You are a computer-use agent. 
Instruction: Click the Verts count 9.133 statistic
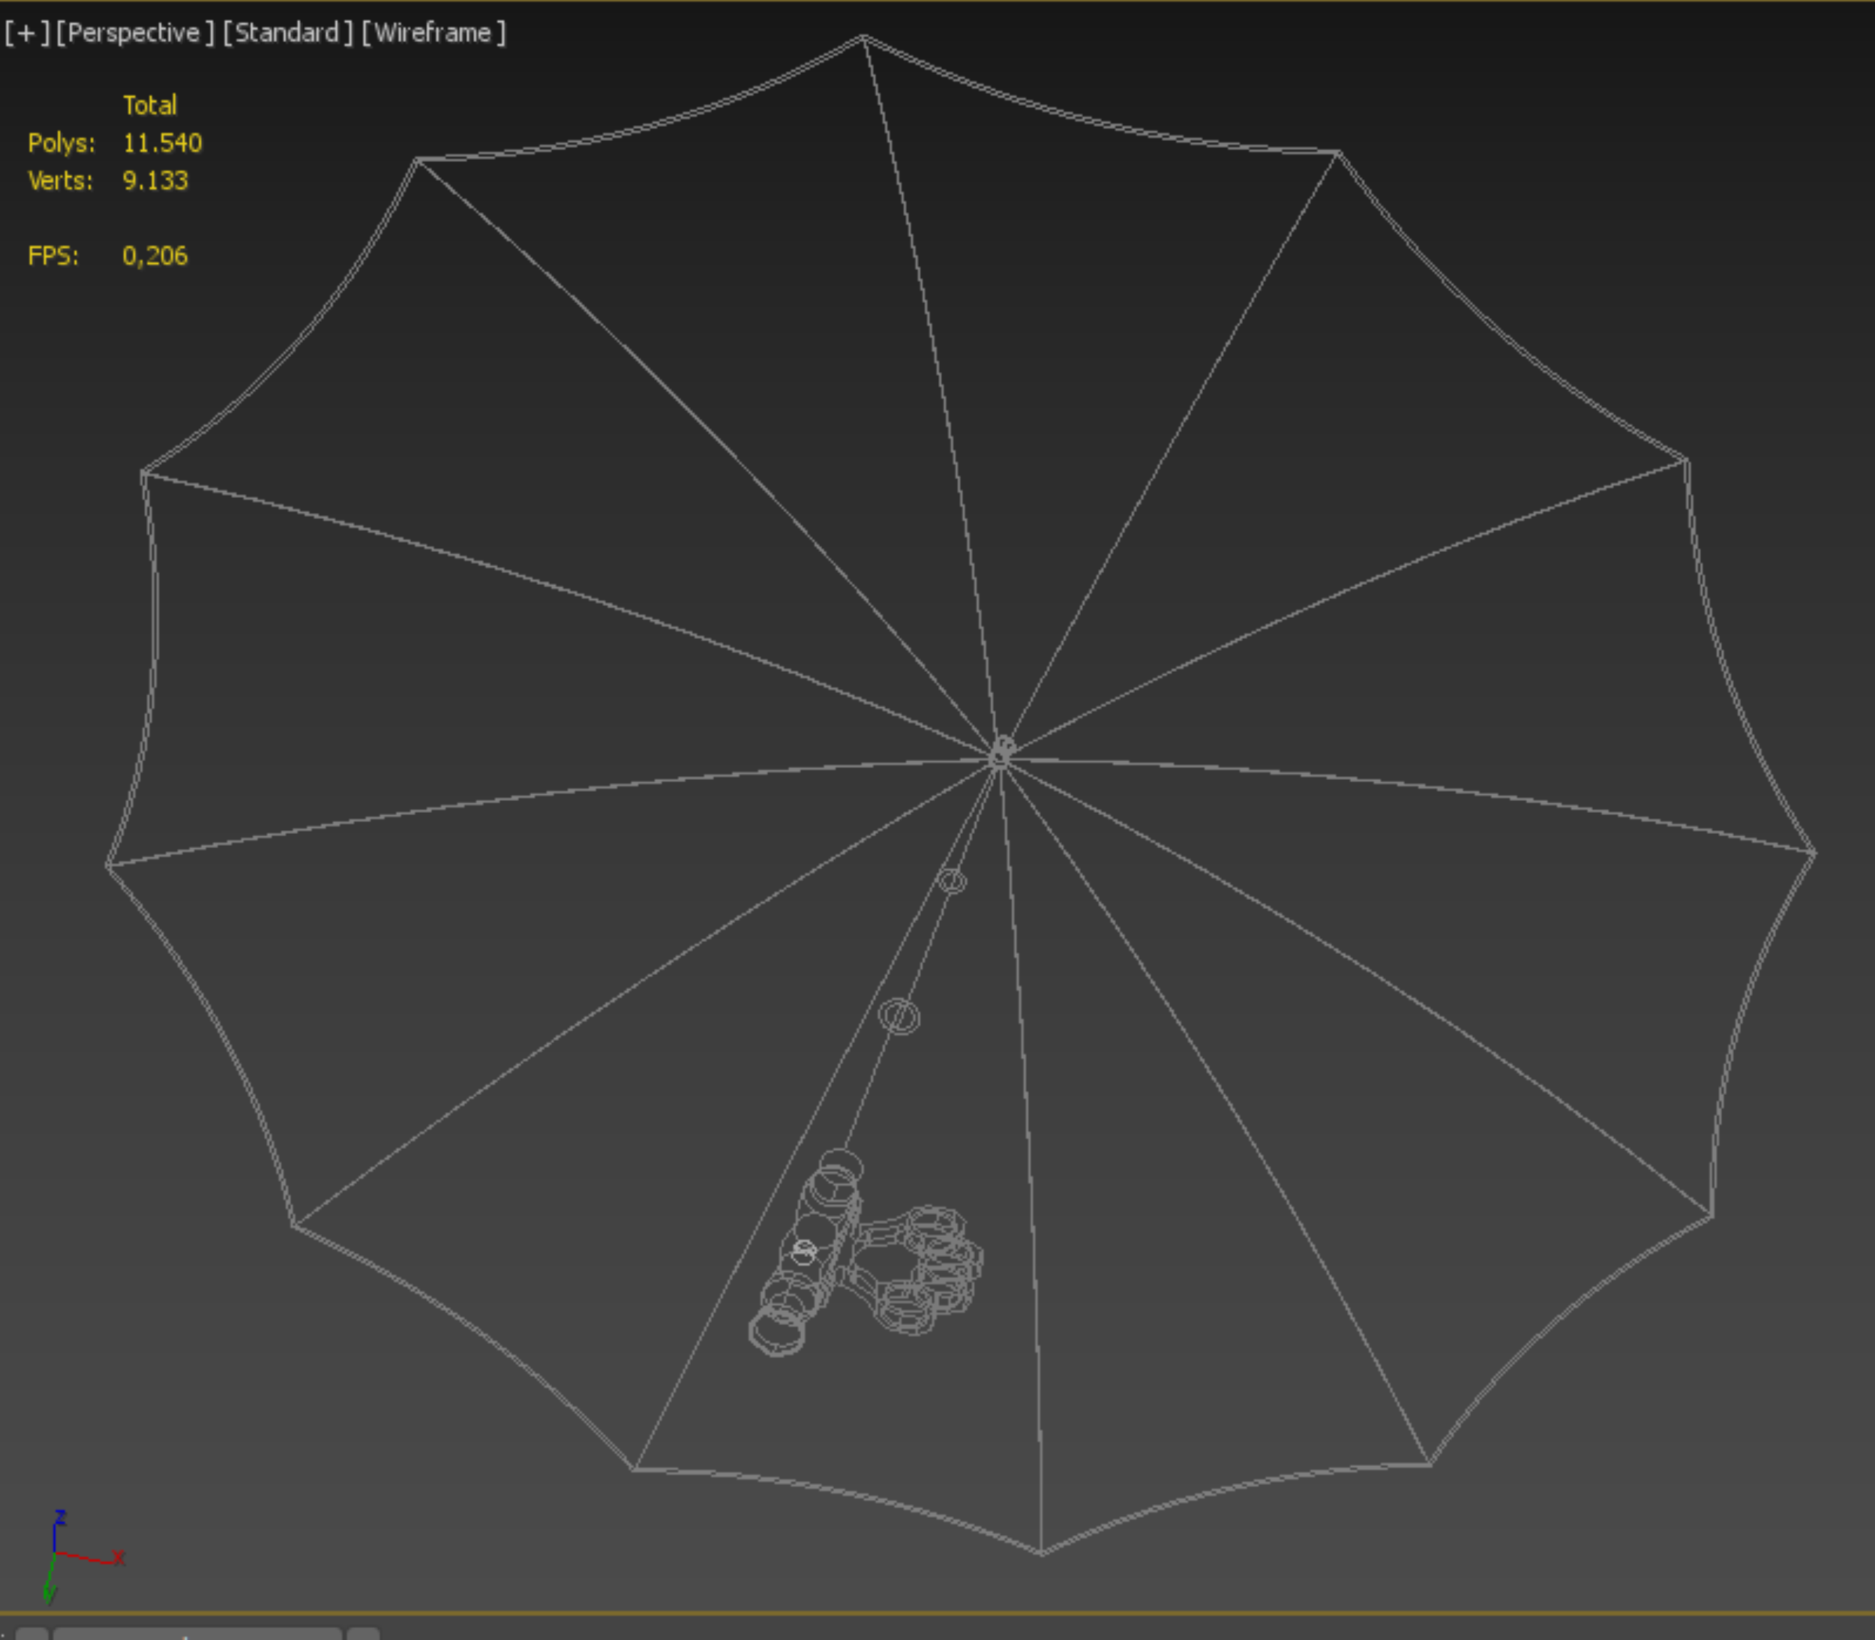pyautogui.click(x=154, y=180)
